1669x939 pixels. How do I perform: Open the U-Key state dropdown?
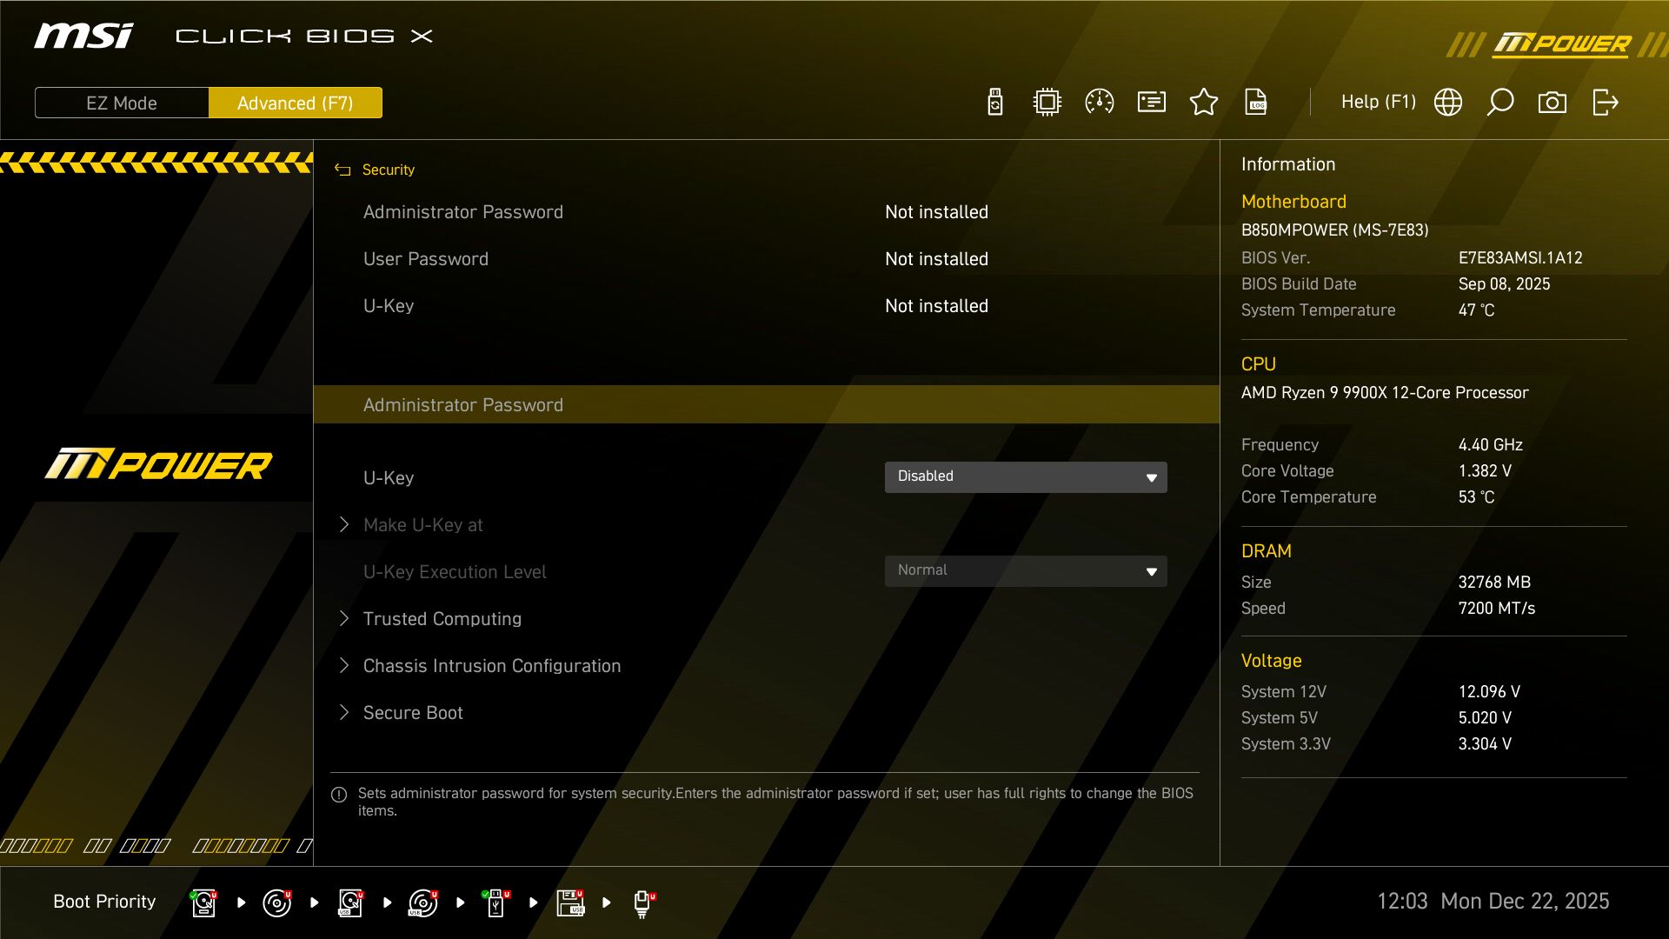pos(1026,476)
